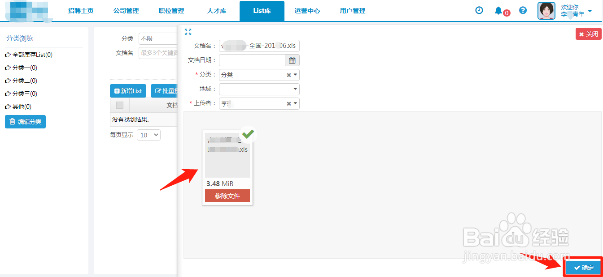Clear the 分类一 selection with its x icon
603x277 pixels.
coord(289,75)
